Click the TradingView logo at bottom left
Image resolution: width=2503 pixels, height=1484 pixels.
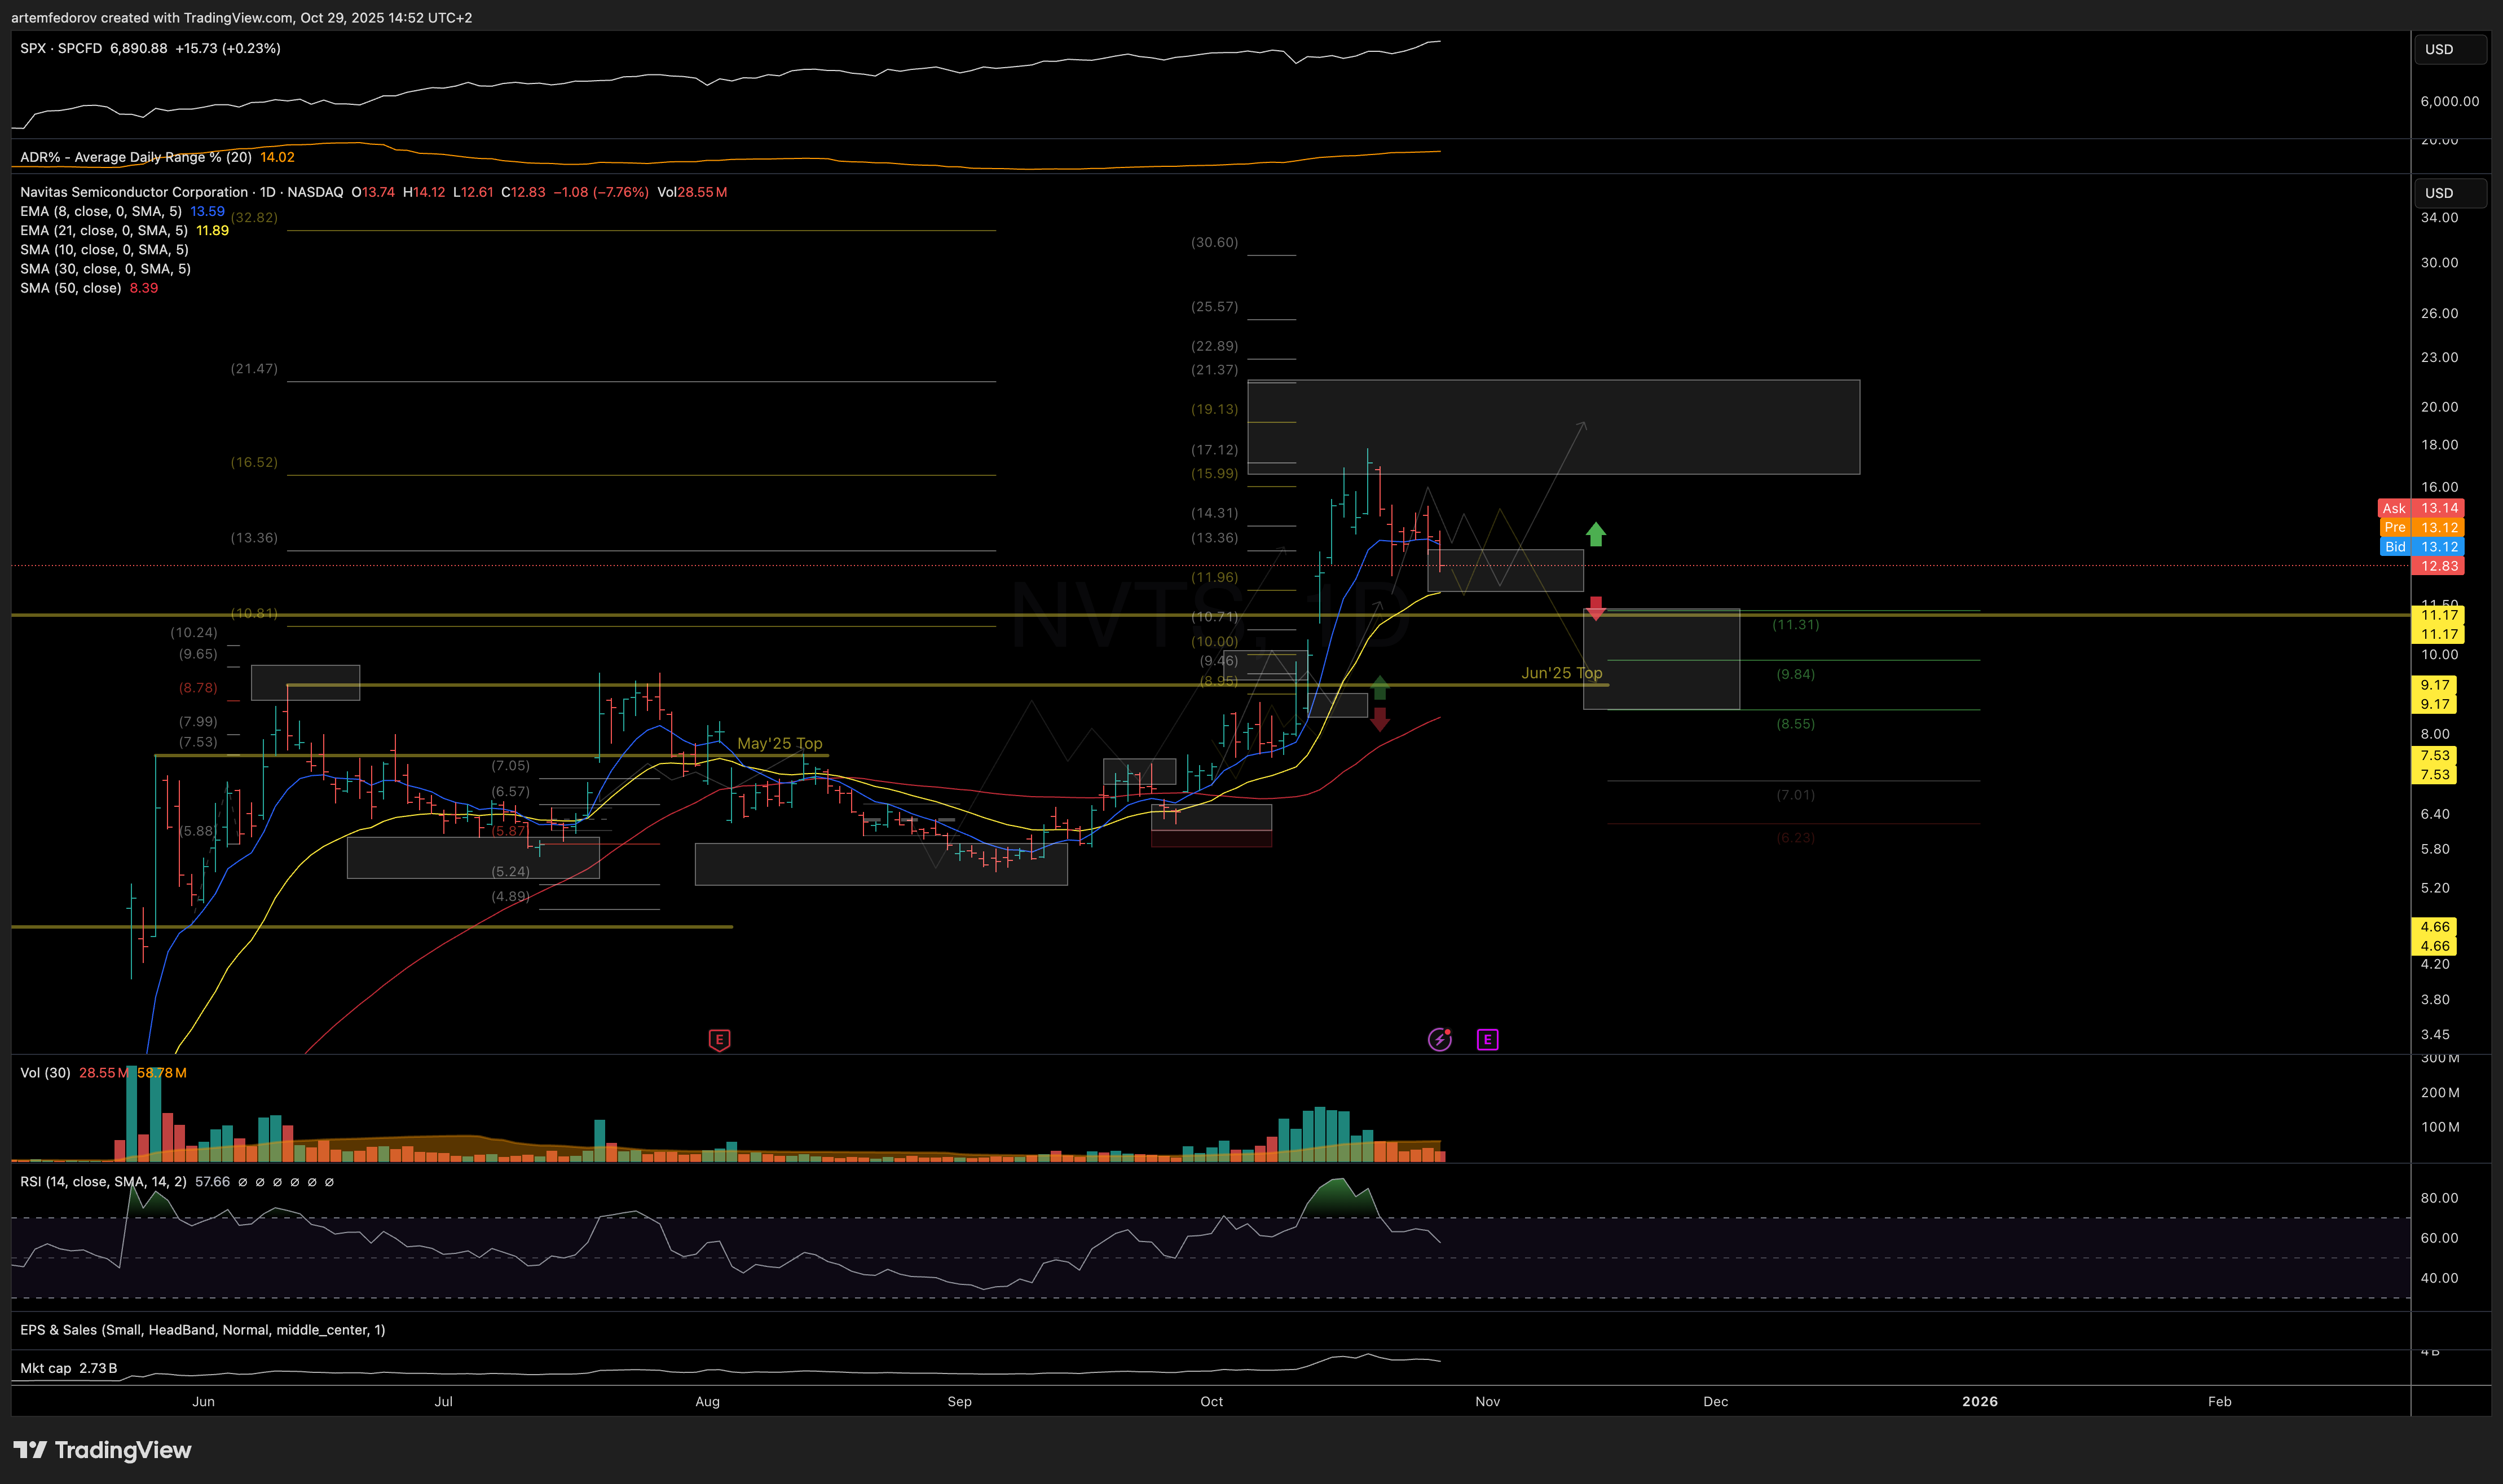pos(102,1450)
